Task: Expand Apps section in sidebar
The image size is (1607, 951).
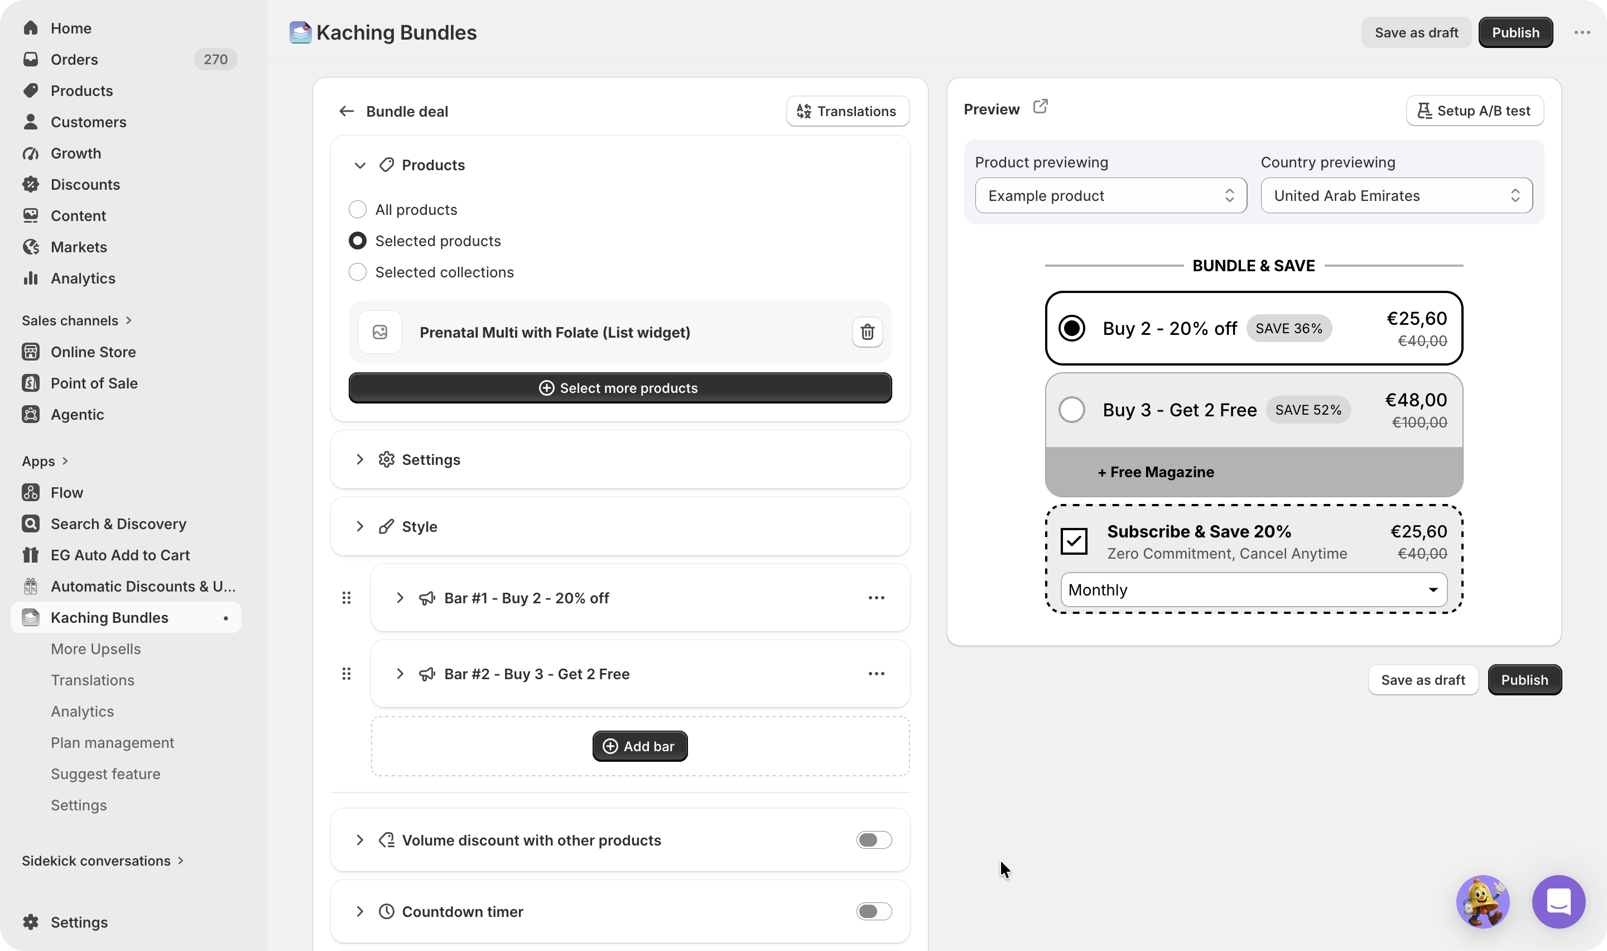Action: click(45, 462)
